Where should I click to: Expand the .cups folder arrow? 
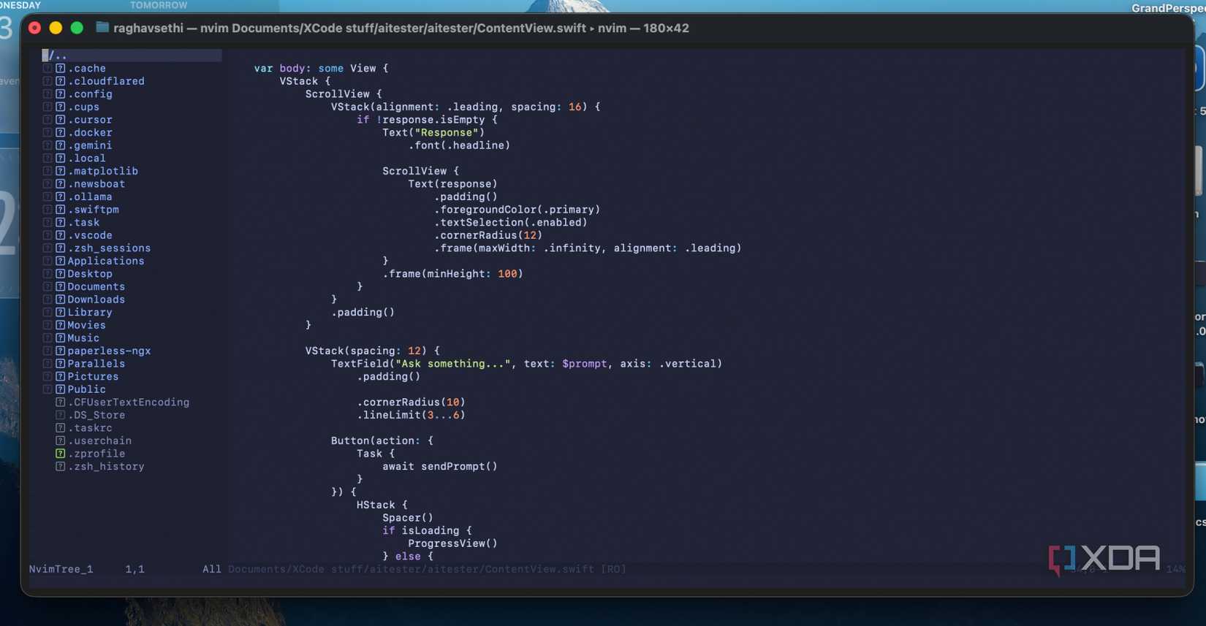coord(48,107)
